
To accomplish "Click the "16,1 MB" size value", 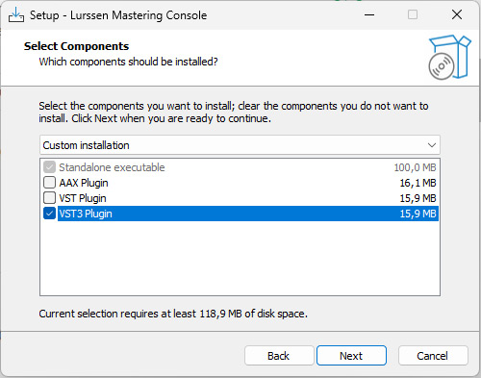I will tap(418, 183).
